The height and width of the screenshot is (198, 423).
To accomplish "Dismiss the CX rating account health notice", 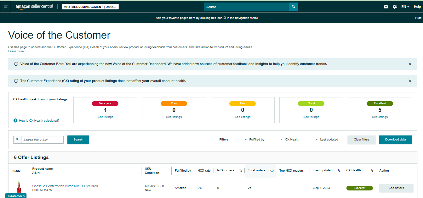I will 410,81.
